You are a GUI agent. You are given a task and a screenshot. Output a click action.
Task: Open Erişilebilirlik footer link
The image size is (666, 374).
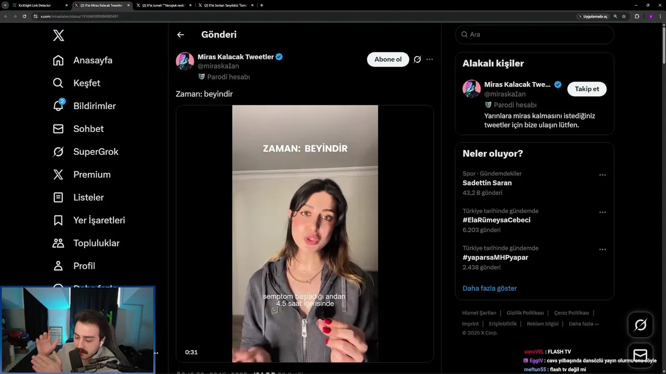coord(503,324)
